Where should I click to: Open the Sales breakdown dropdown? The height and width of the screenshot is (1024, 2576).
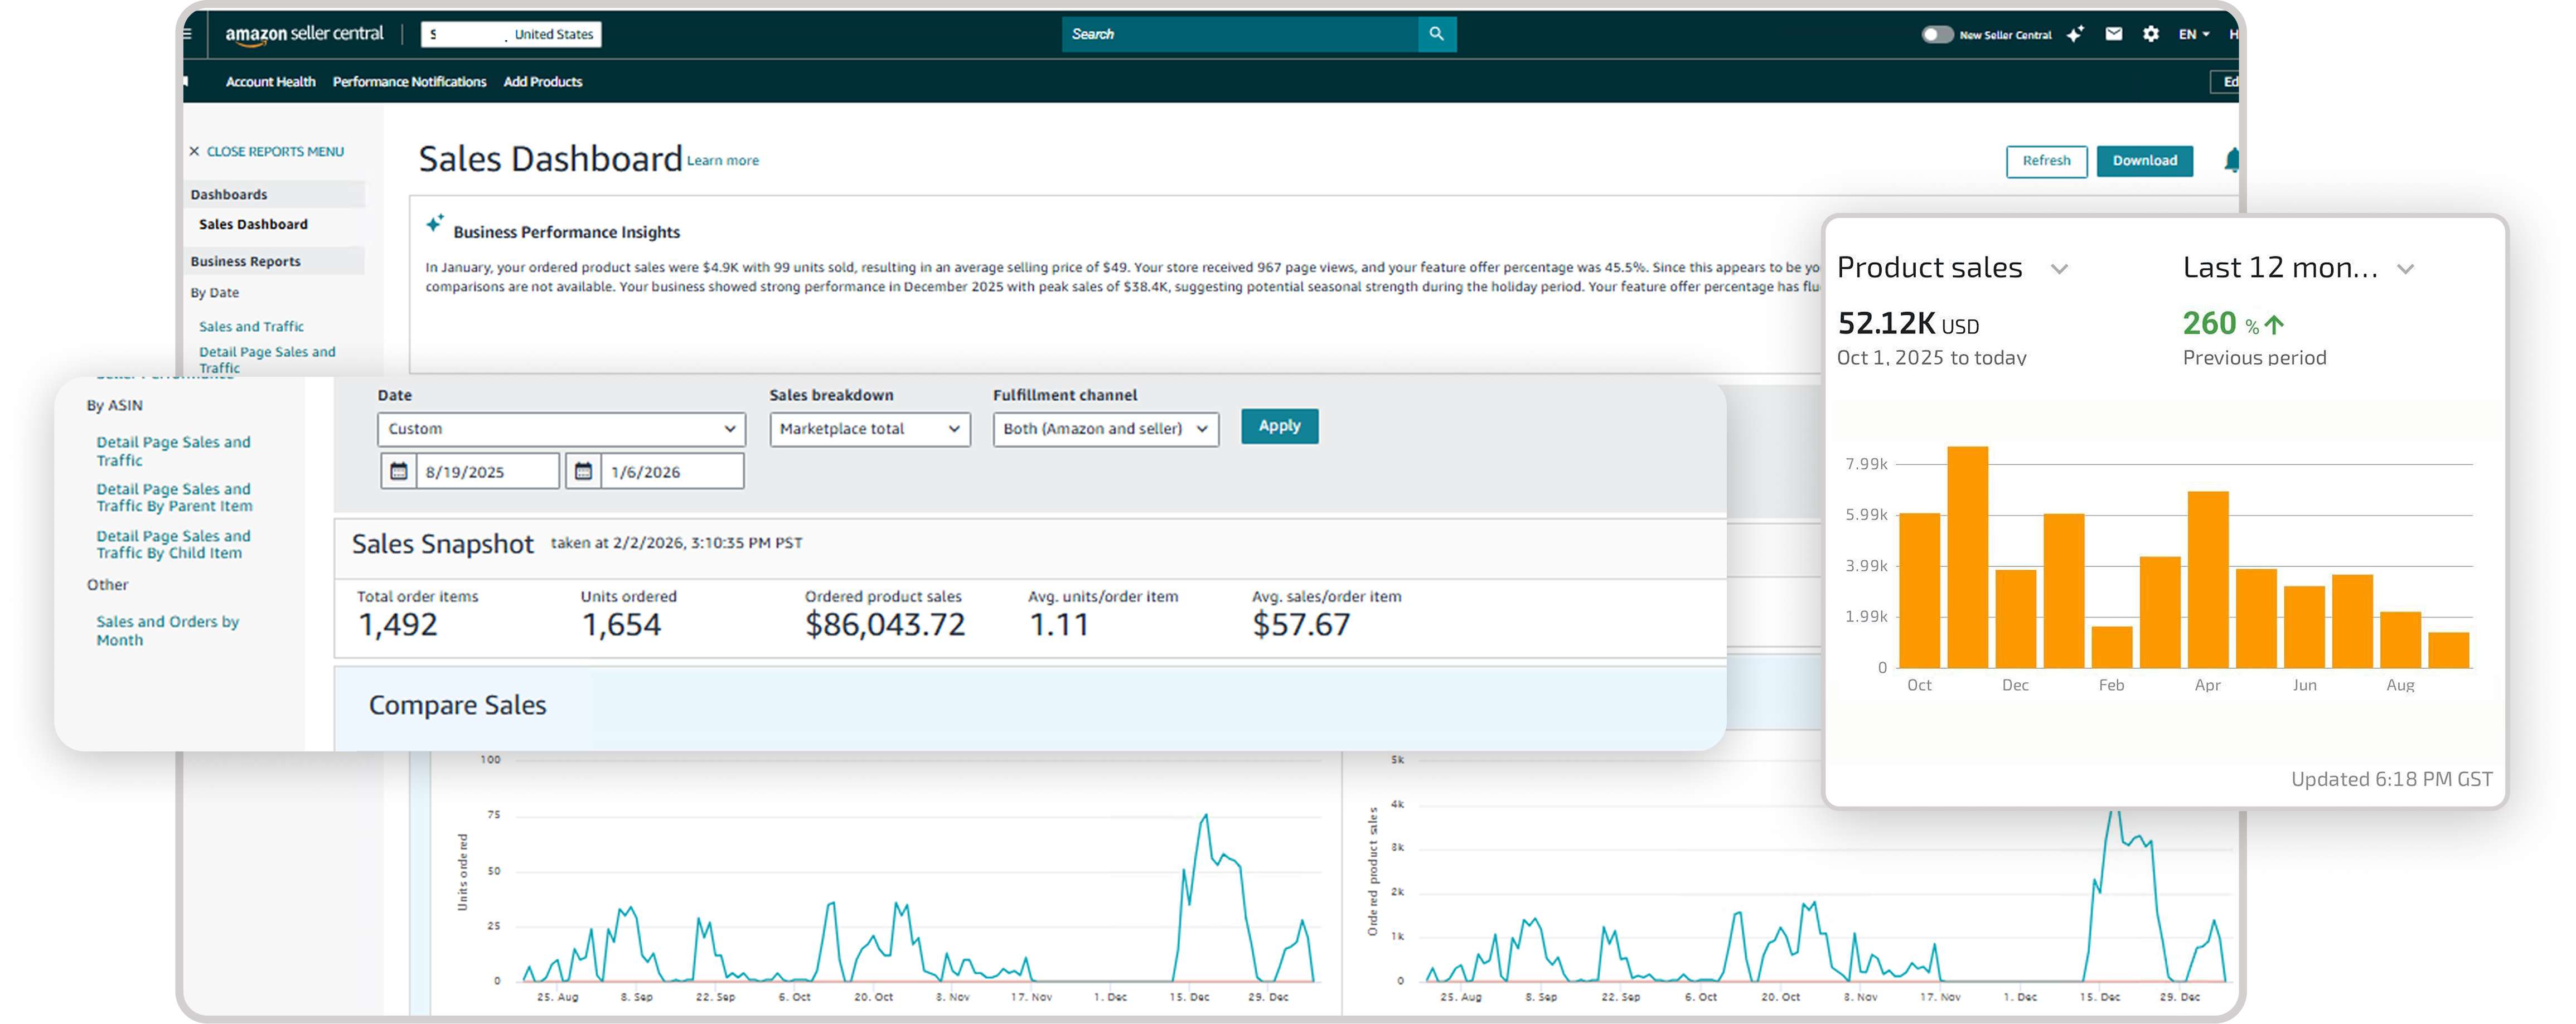(868, 429)
